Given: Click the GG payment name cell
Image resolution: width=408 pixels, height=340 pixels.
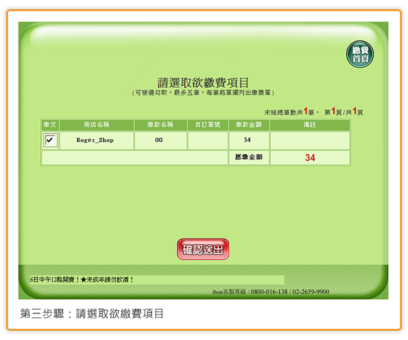Looking at the screenshot, I should (161, 140).
